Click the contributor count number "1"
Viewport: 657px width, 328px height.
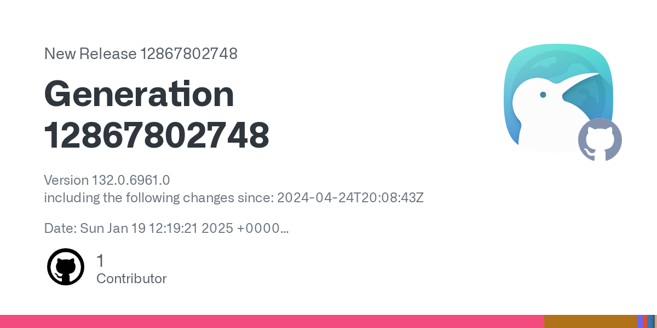click(x=100, y=261)
